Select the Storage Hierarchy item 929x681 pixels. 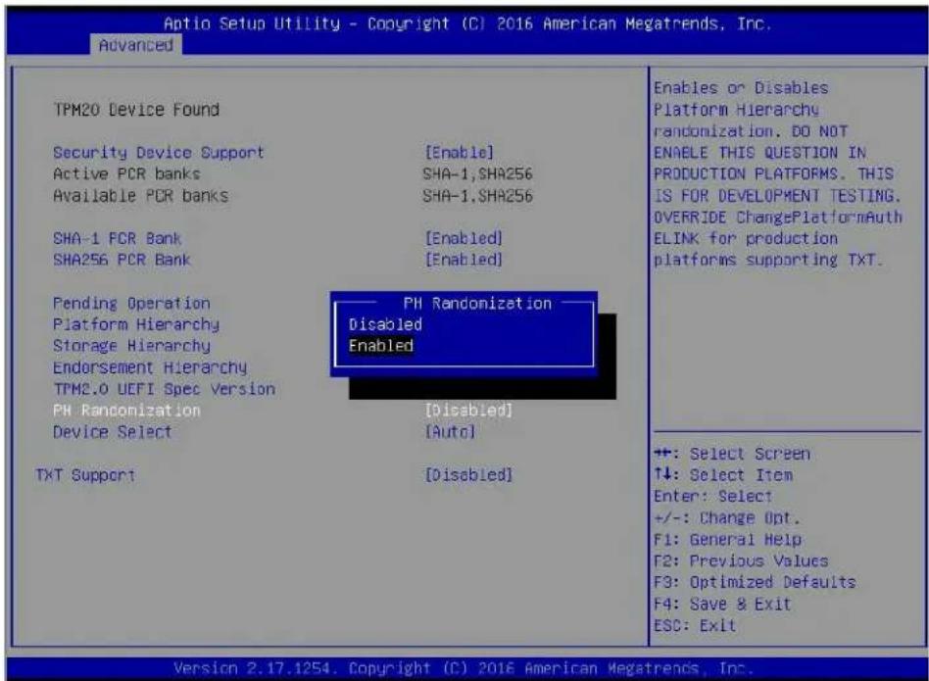point(131,346)
